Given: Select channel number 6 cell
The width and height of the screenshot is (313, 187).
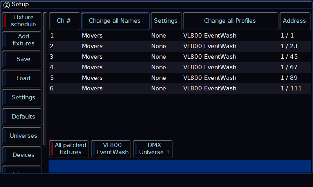Looking at the screenshot, I should tap(52, 88).
